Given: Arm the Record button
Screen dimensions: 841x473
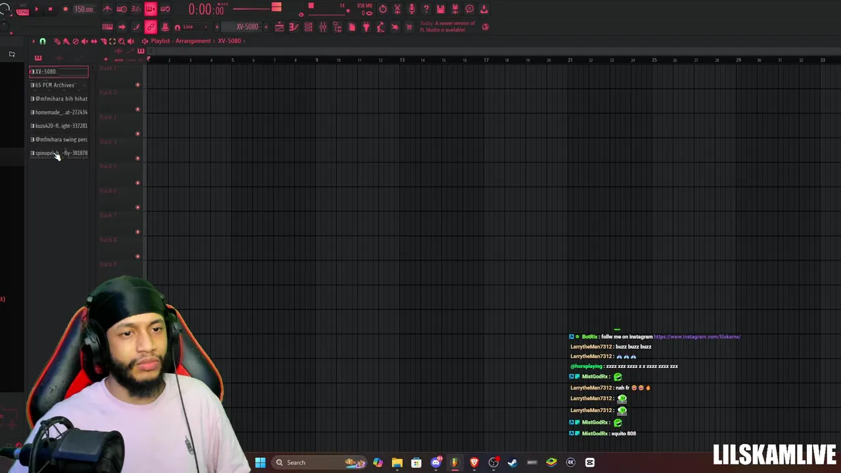Looking at the screenshot, I should click(x=65, y=9).
